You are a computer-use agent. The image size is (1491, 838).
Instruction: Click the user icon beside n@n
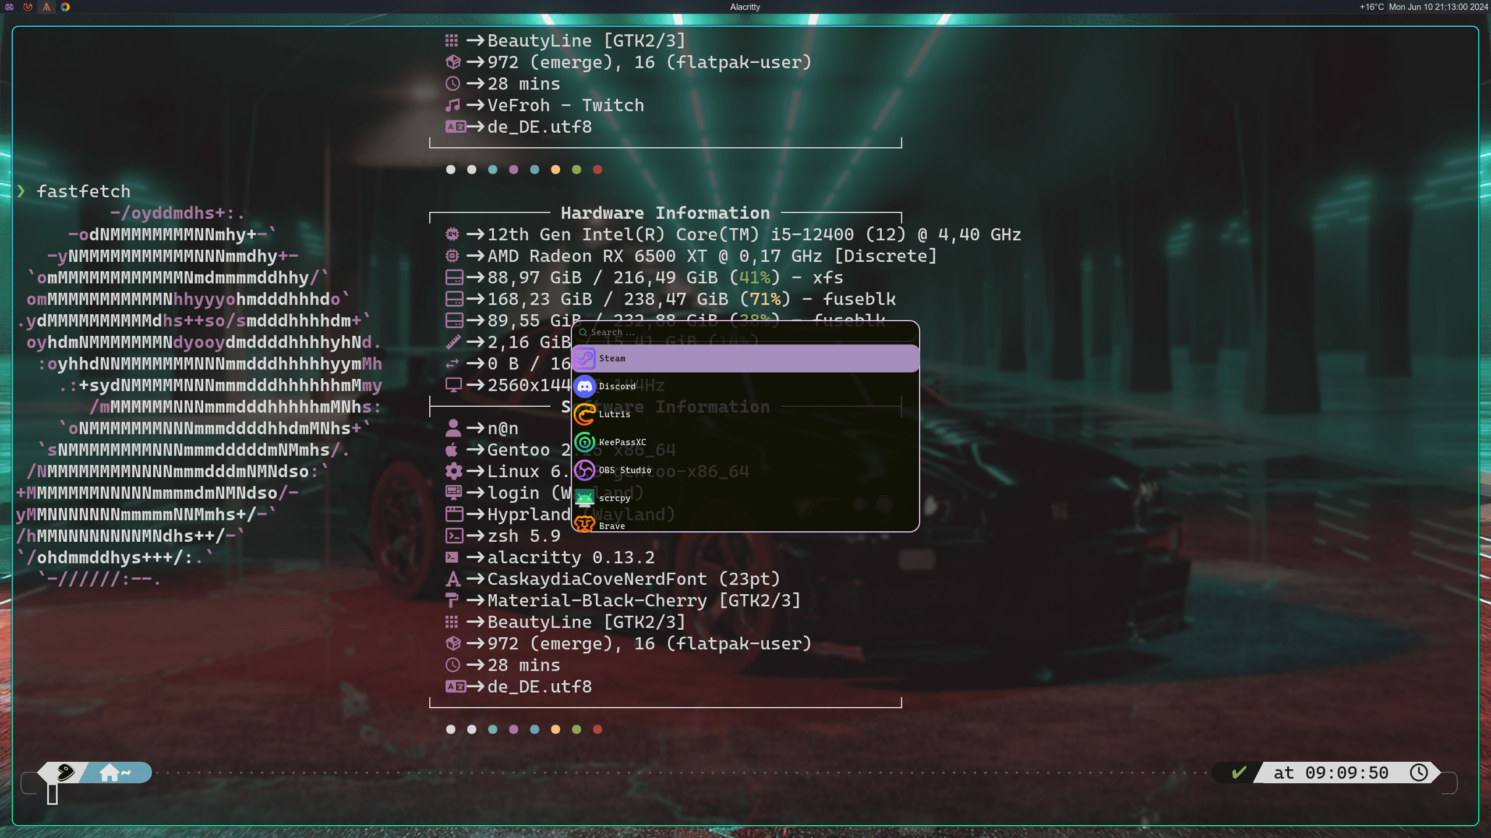(x=453, y=428)
